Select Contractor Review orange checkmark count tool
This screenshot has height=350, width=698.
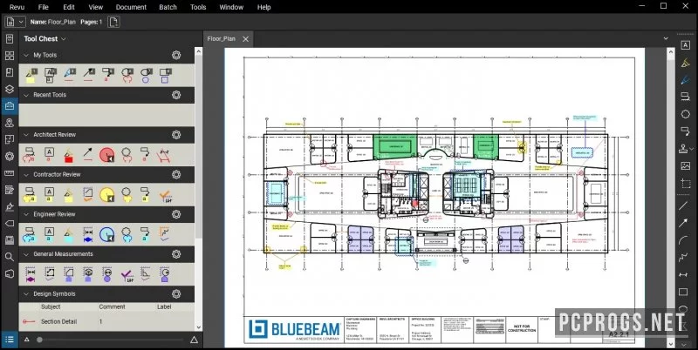click(x=165, y=195)
